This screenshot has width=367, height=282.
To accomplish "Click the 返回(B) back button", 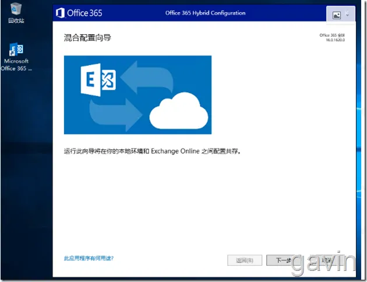I will tap(245, 260).
